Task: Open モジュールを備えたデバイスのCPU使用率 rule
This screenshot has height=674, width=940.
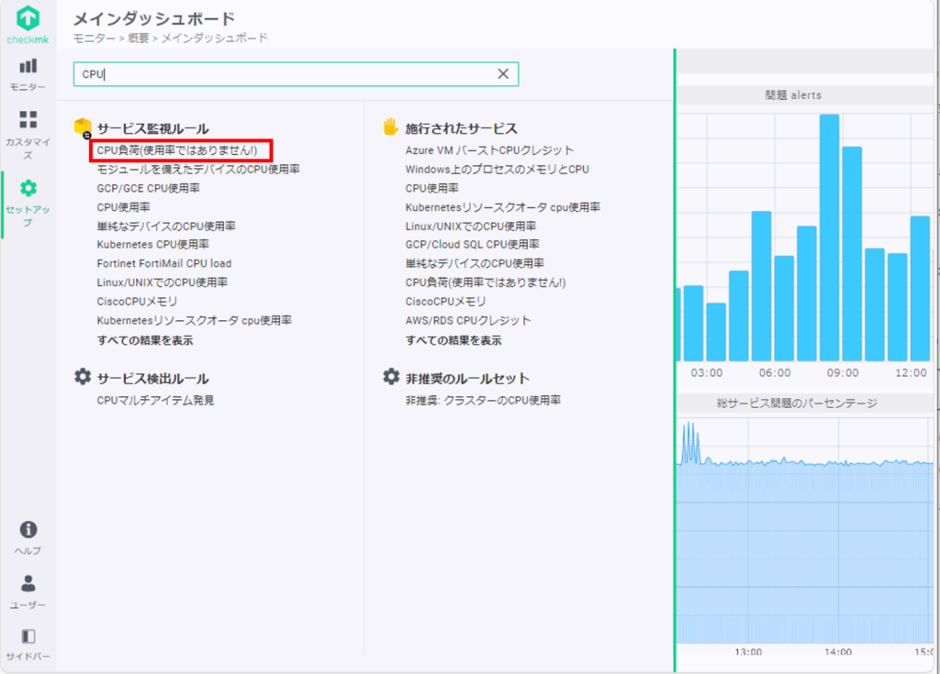Action: 198,170
